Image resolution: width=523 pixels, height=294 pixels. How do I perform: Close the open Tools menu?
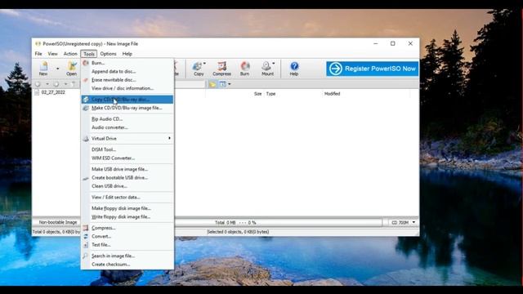coord(89,54)
